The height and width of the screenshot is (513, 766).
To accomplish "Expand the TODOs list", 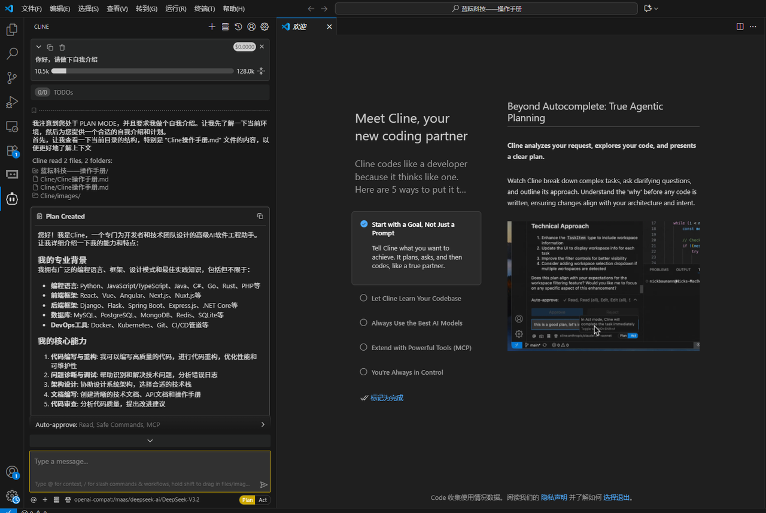I will click(150, 92).
